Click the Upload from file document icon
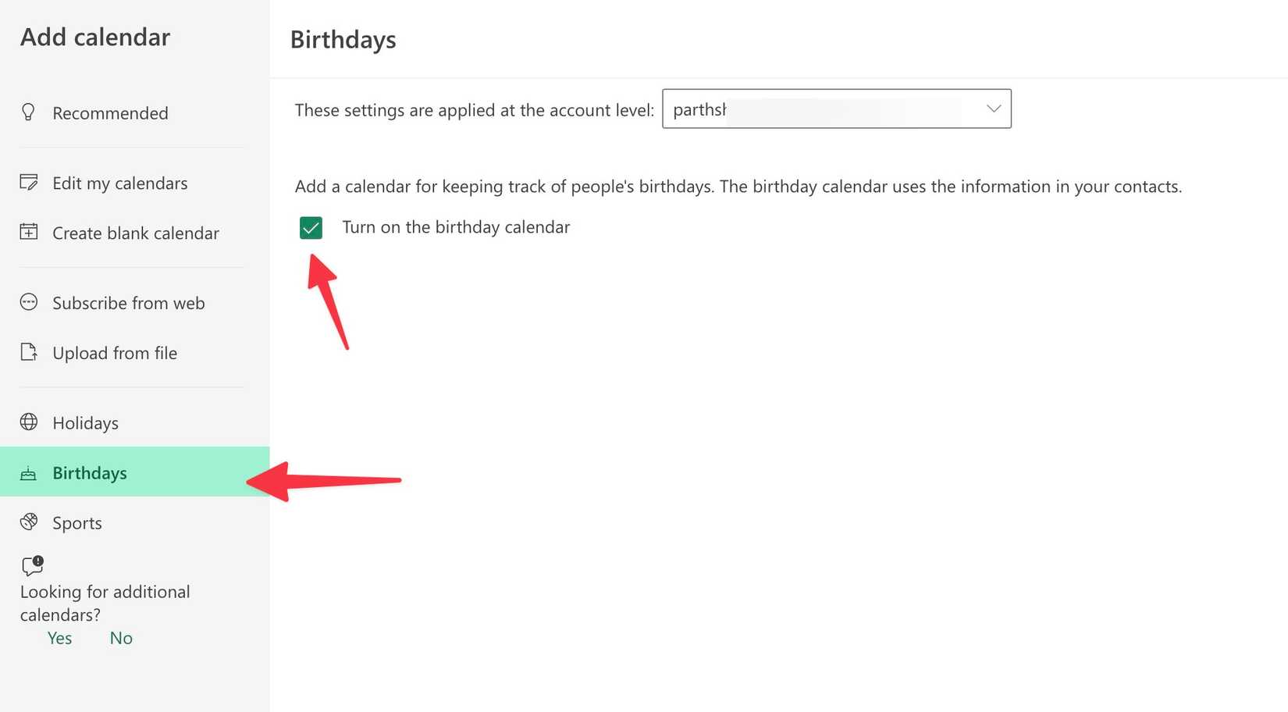Viewport: 1288px width, 712px height. click(x=28, y=353)
